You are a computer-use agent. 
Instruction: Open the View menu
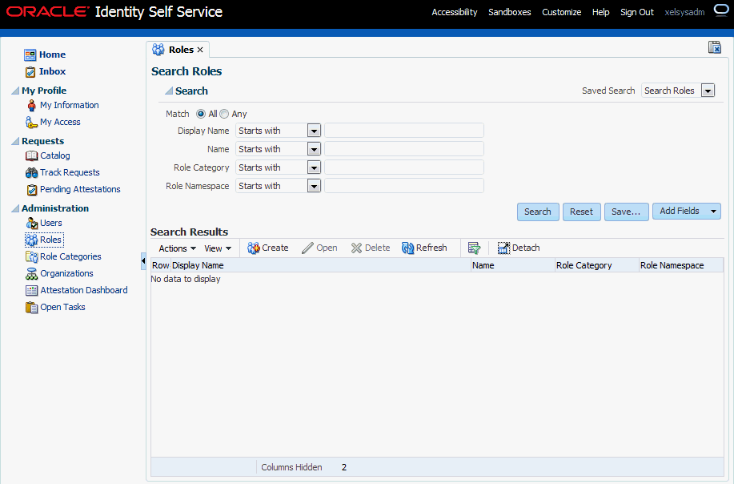[218, 248]
